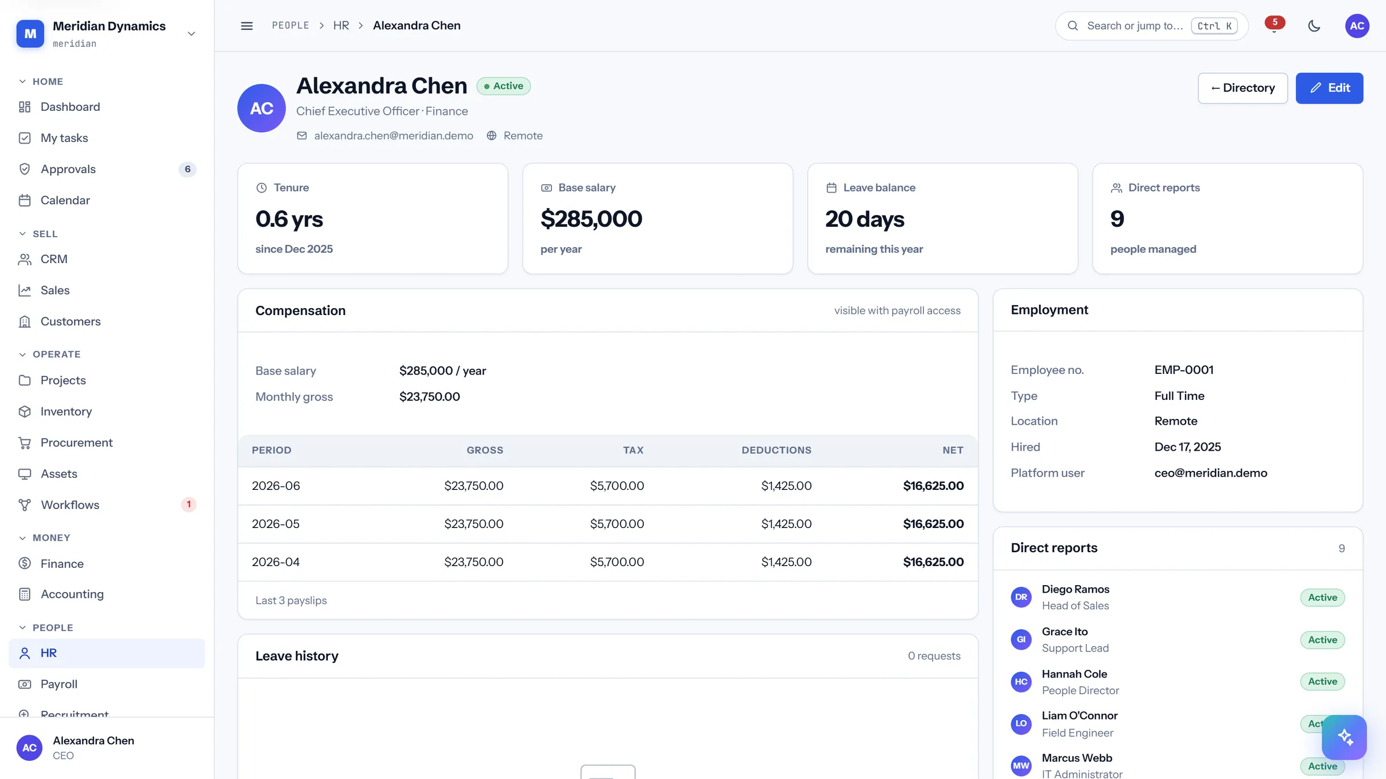Click the Projects folder icon
The width and height of the screenshot is (1386, 779).
click(24, 380)
